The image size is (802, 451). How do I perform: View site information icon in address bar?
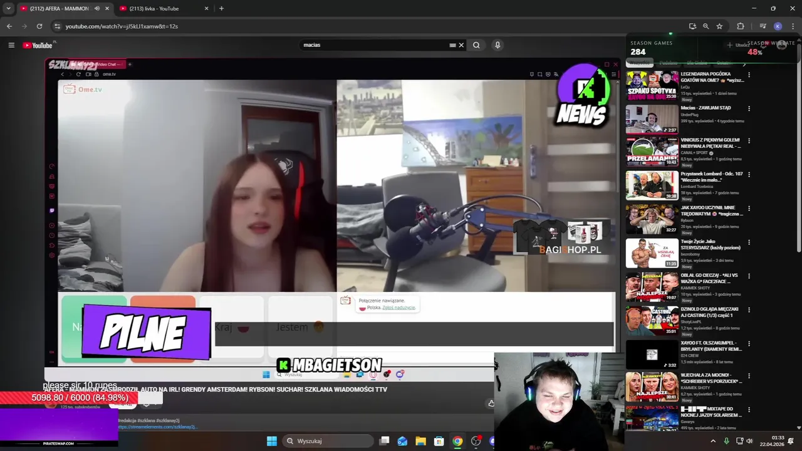[57, 26]
